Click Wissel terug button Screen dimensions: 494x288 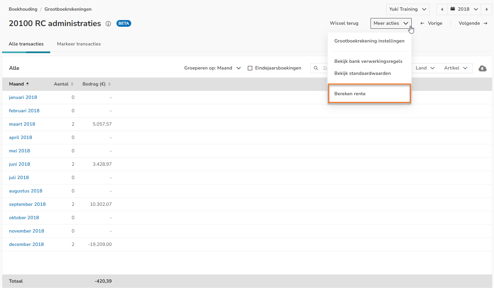[x=344, y=23]
